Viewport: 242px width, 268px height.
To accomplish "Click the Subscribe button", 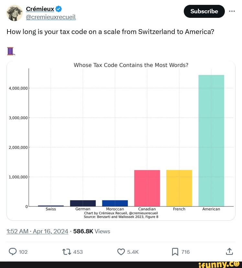I will (204, 11).
